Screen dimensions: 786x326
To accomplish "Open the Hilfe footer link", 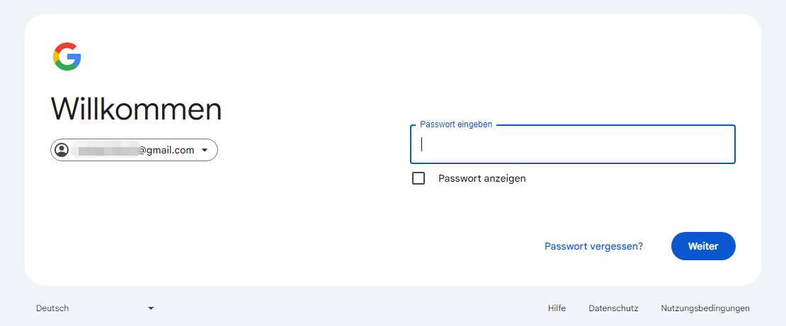I will point(557,308).
